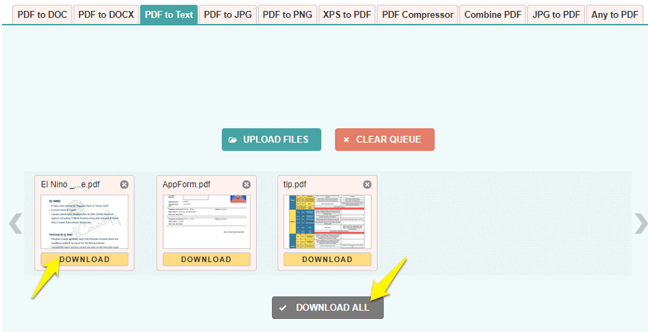Open the PDF to DOCX tab
This screenshot has height=332, width=648.
(x=106, y=15)
